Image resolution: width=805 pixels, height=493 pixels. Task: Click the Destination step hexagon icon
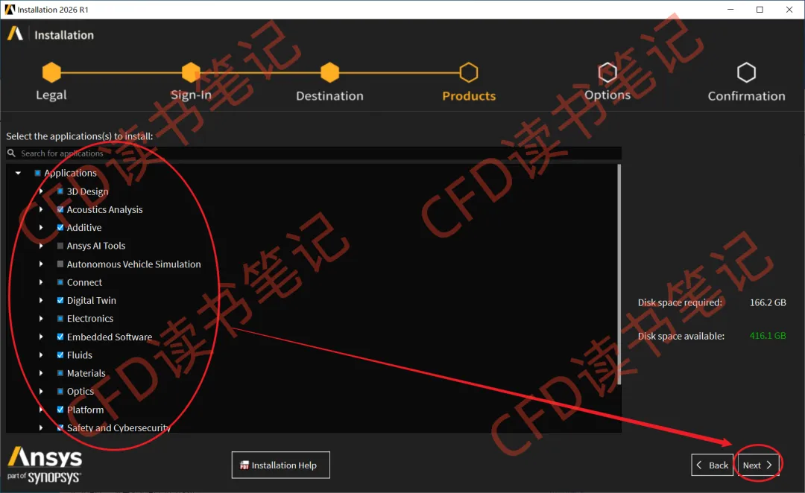(329, 72)
